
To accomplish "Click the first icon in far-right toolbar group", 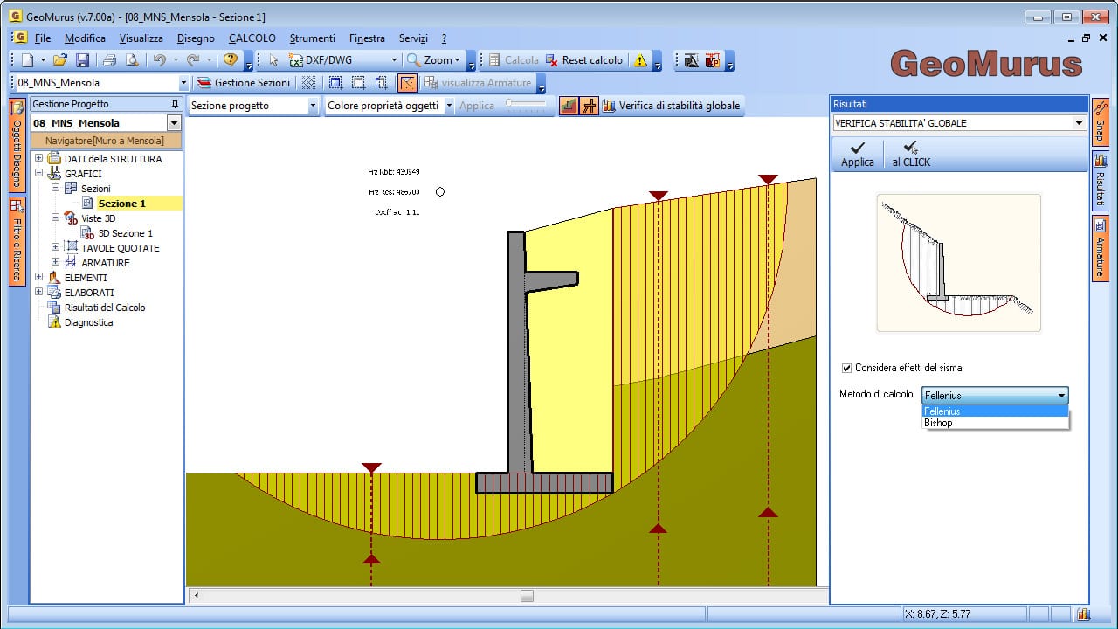I will (691, 60).
